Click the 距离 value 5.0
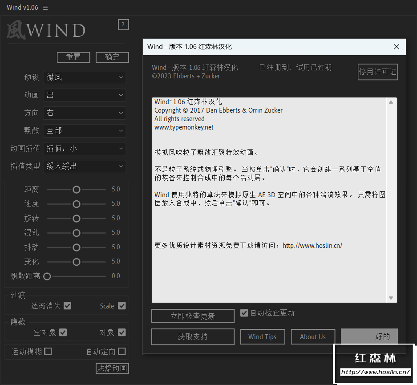 coord(116,189)
